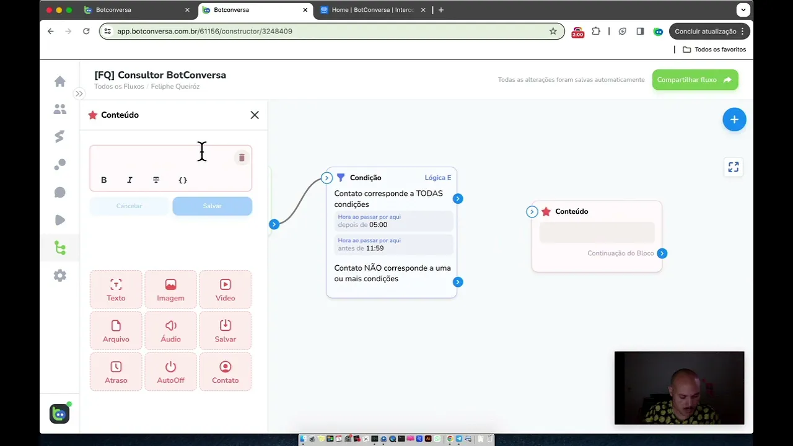This screenshot has height=446, width=793.
Task: Click the Lógica E label
Action: pos(438,178)
